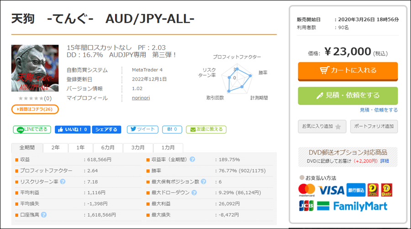Click the JCB payment logo
This screenshot has height=229, width=411.
click(306, 206)
